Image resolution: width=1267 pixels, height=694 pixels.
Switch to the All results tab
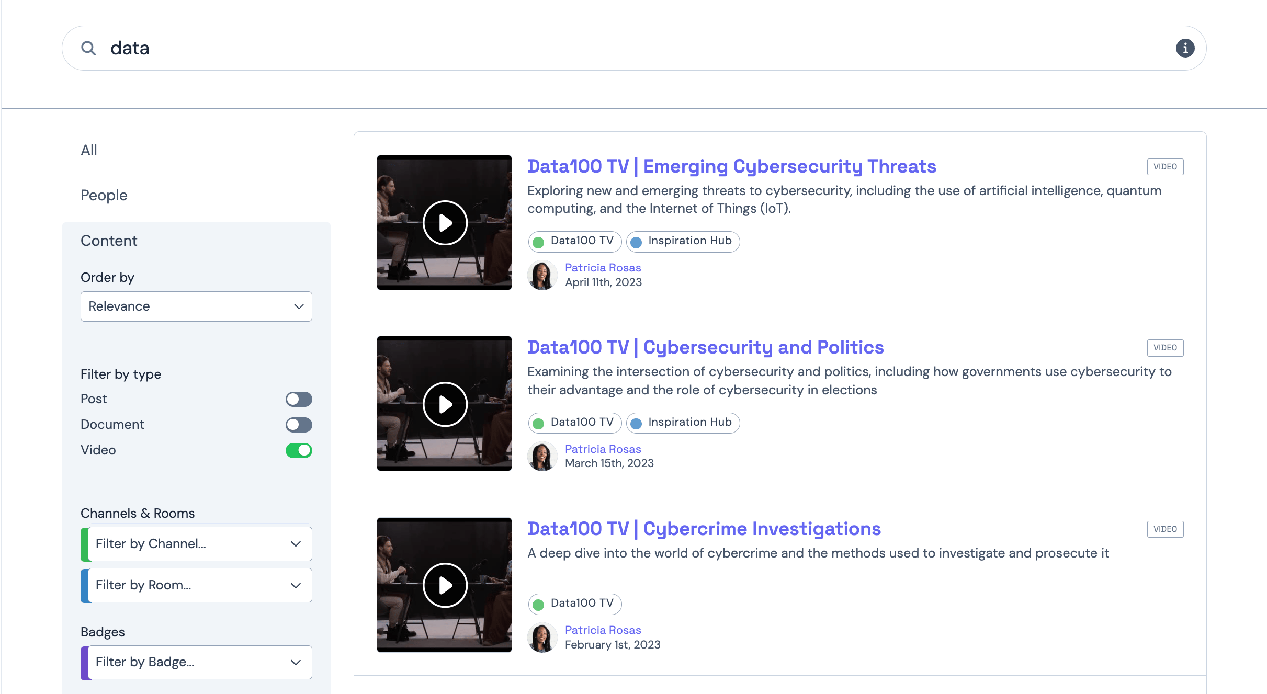(x=89, y=151)
